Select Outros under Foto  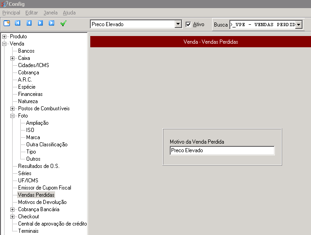tap(33, 159)
